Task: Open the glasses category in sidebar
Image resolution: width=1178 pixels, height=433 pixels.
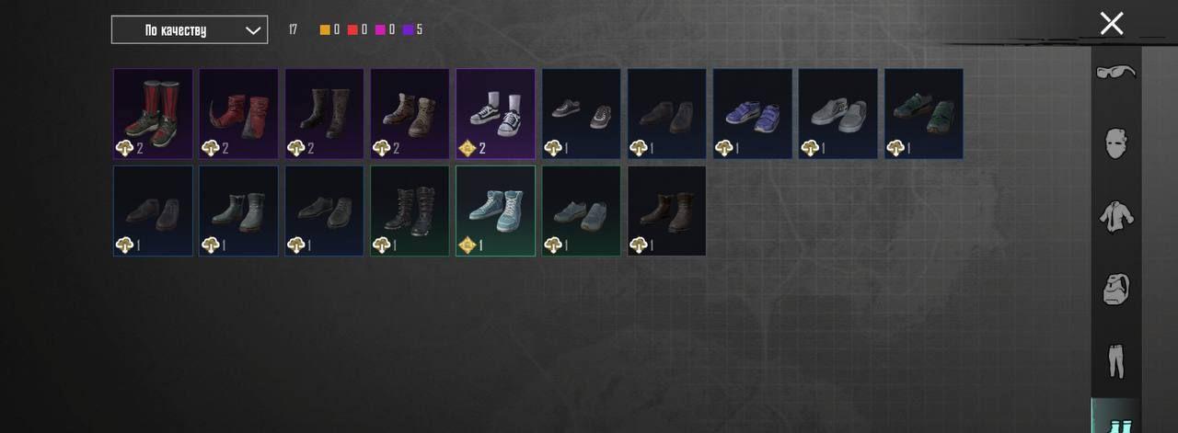Action: click(1115, 72)
